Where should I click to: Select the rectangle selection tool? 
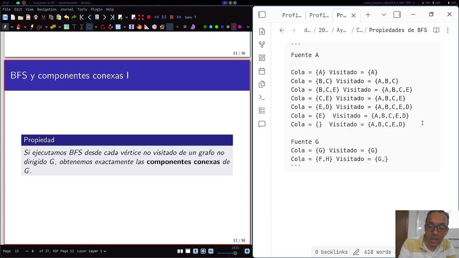point(118,27)
